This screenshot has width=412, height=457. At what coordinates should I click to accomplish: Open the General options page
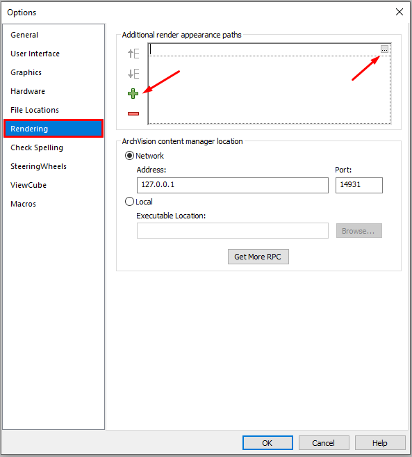coord(53,35)
